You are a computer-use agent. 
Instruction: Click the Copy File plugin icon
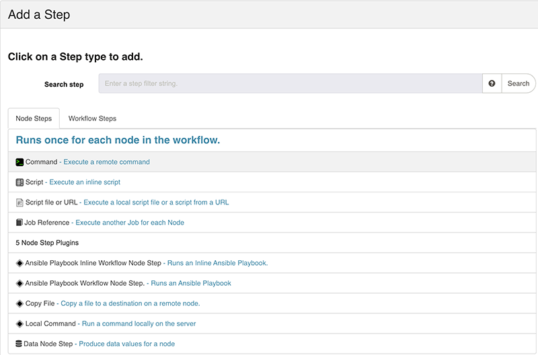(20, 303)
